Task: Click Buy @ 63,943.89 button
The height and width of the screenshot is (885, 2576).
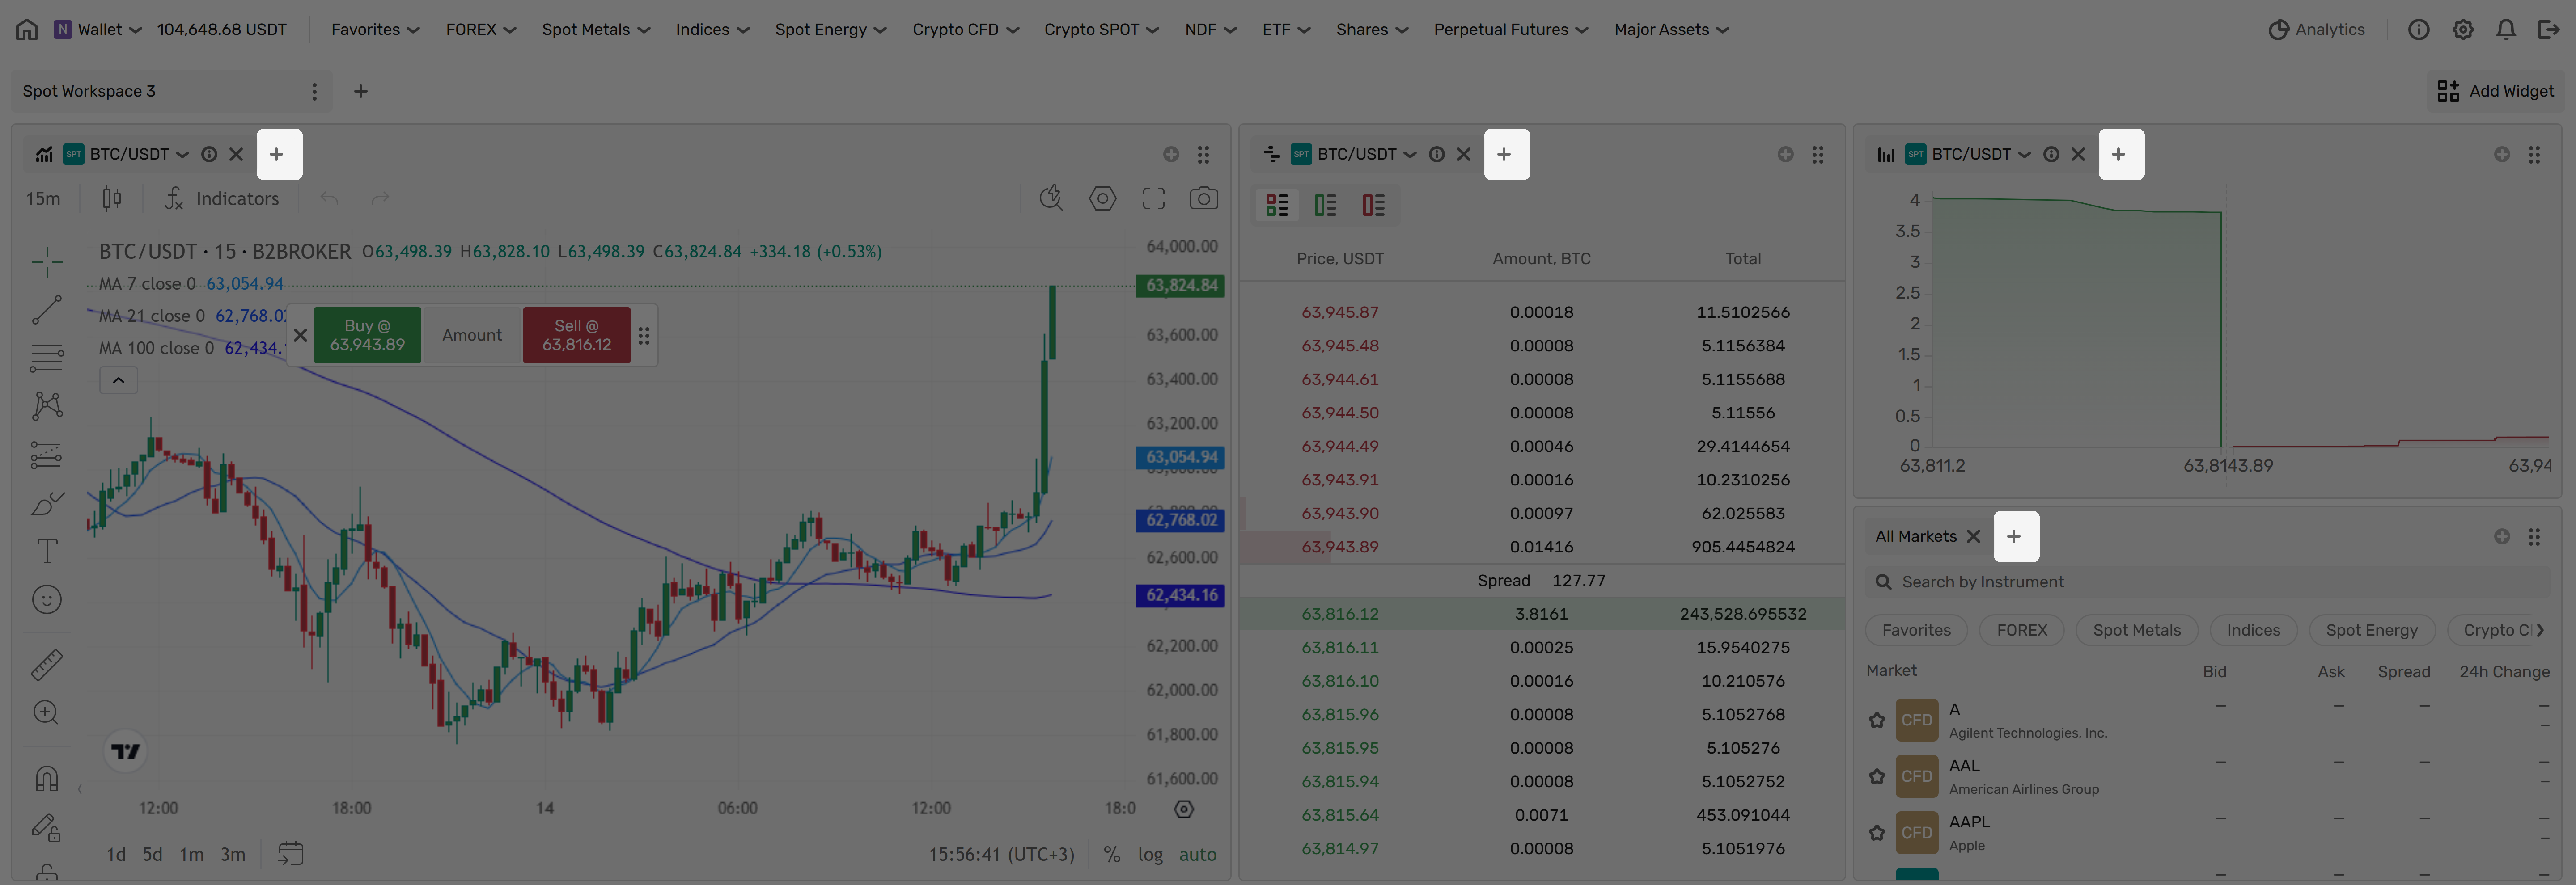Action: click(x=367, y=336)
